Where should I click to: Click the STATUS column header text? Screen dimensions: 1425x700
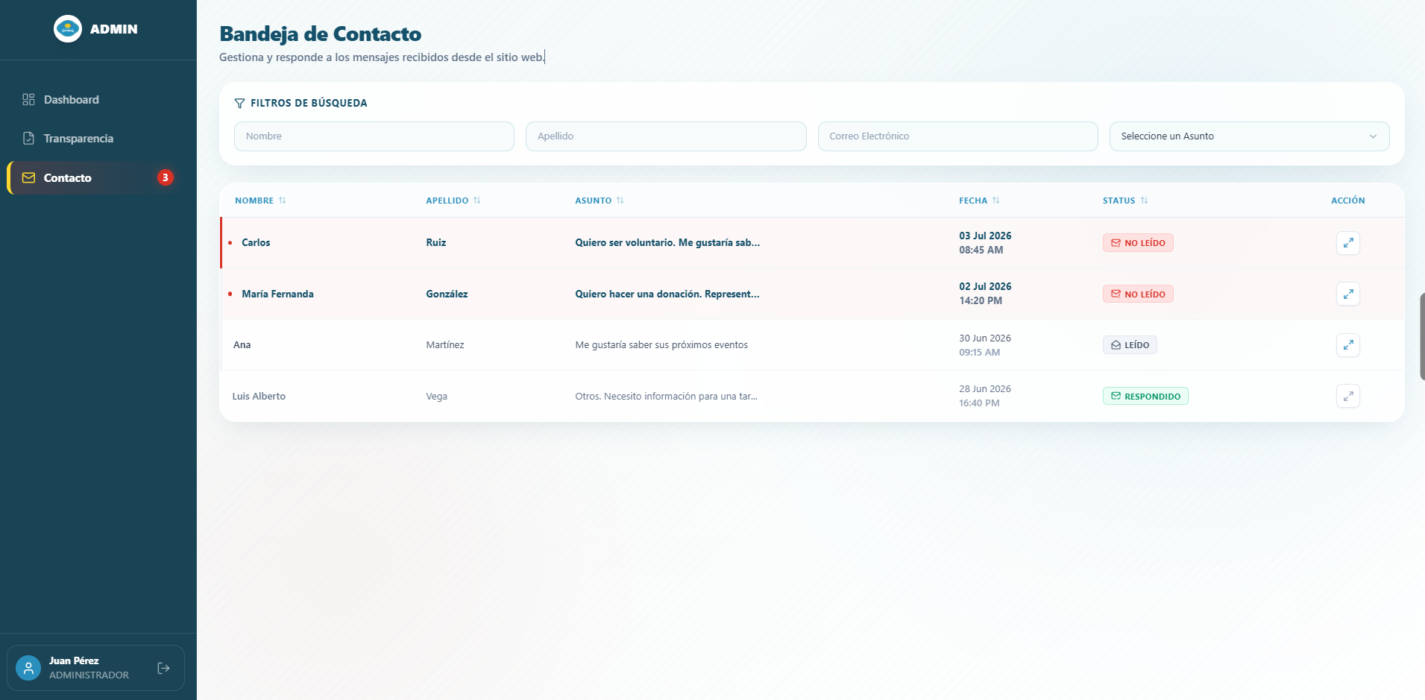1119,201
